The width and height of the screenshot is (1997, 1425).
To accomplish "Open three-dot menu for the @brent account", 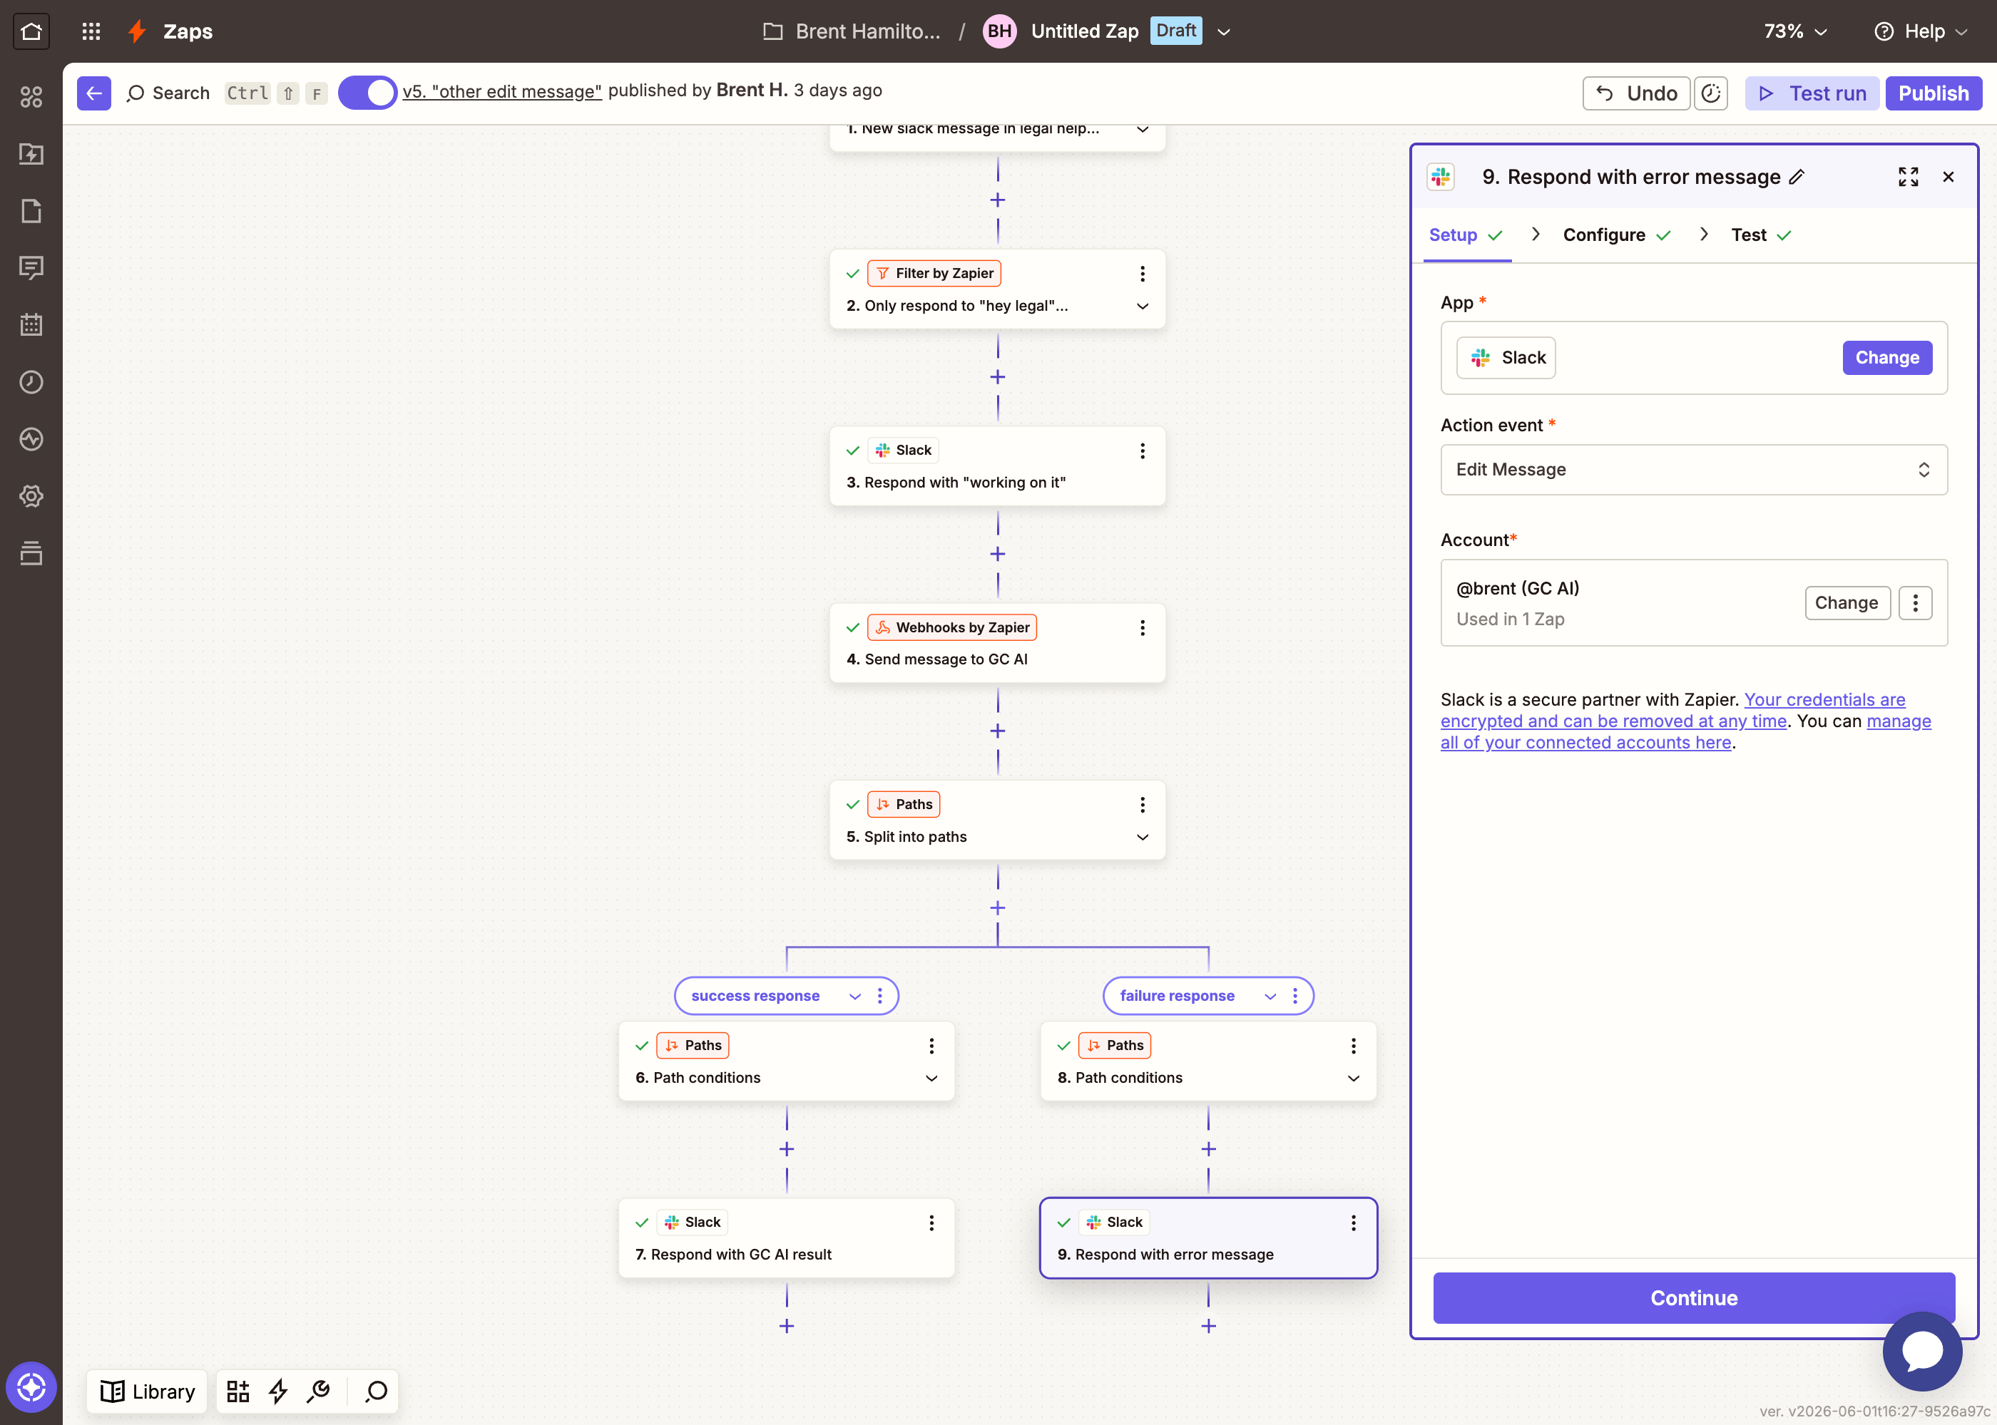I will (1916, 603).
